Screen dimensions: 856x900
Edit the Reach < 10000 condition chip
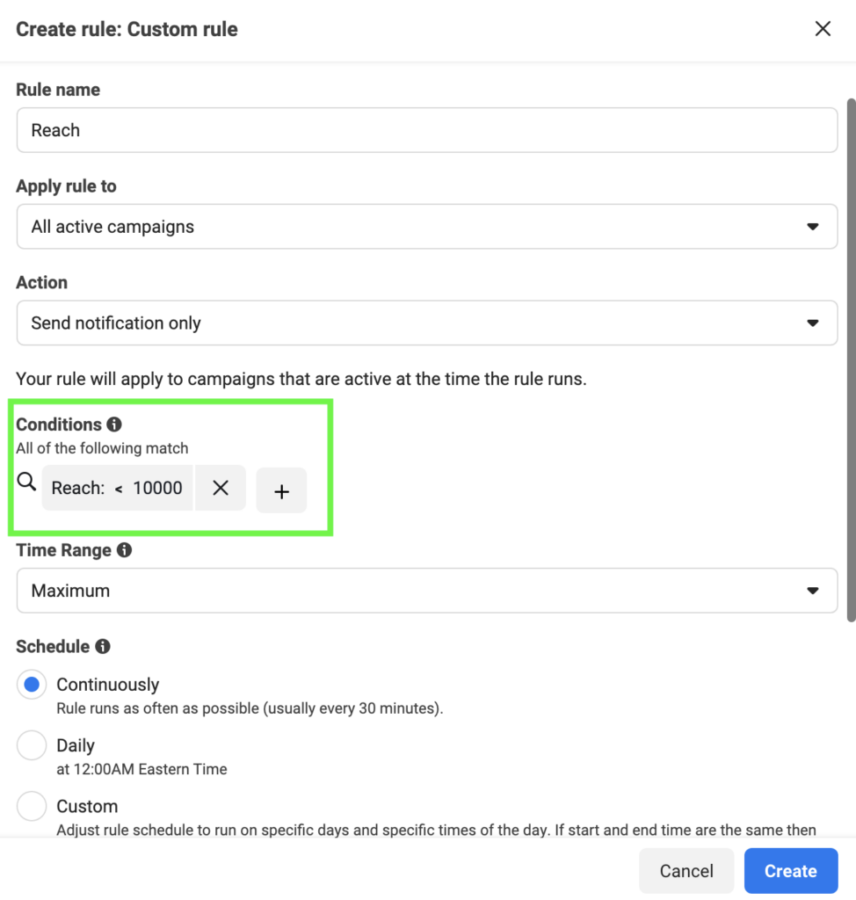117,489
